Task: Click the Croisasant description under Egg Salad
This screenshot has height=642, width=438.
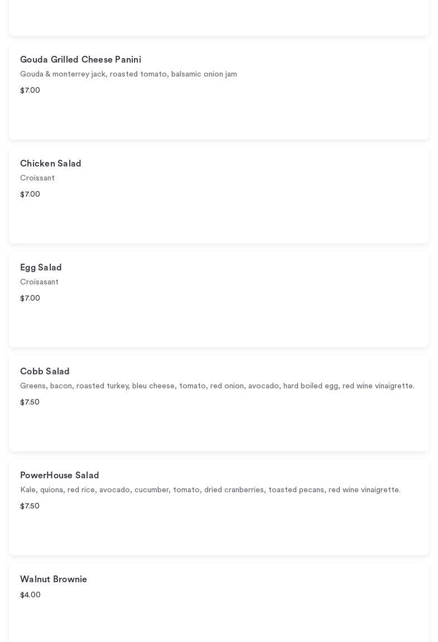Action: 39,282
